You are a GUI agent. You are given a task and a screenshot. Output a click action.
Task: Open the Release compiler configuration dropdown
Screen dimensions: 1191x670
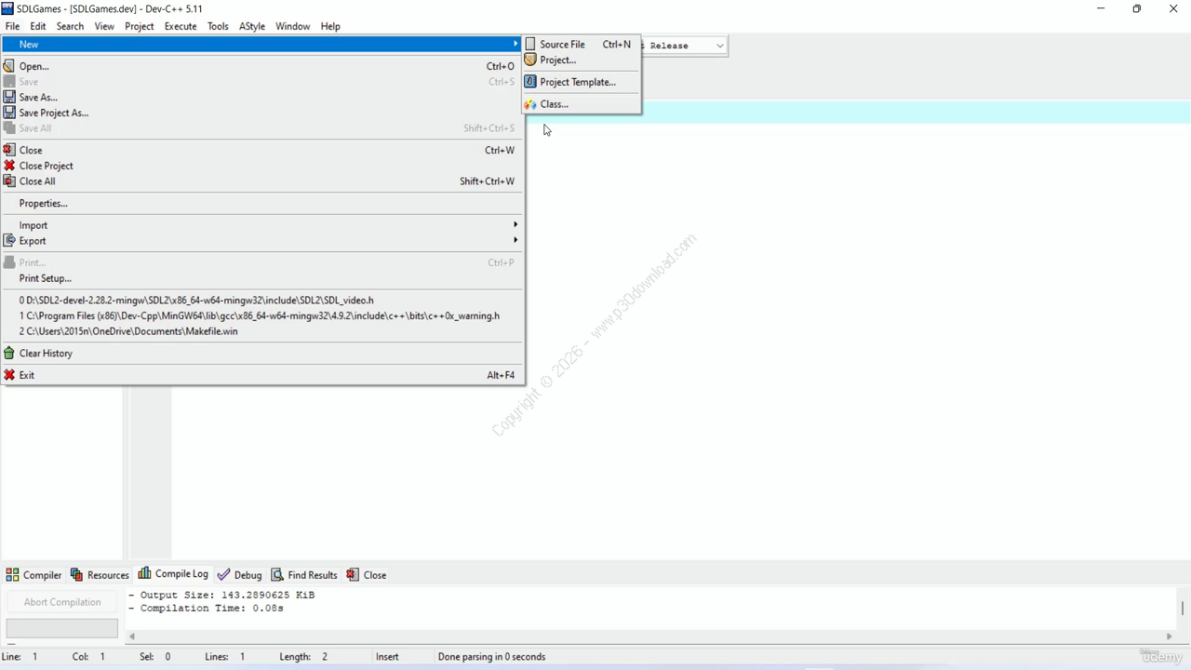pos(719,46)
